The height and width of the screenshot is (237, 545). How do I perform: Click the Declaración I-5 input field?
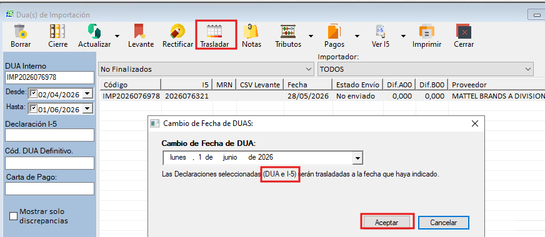tap(50, 135)
